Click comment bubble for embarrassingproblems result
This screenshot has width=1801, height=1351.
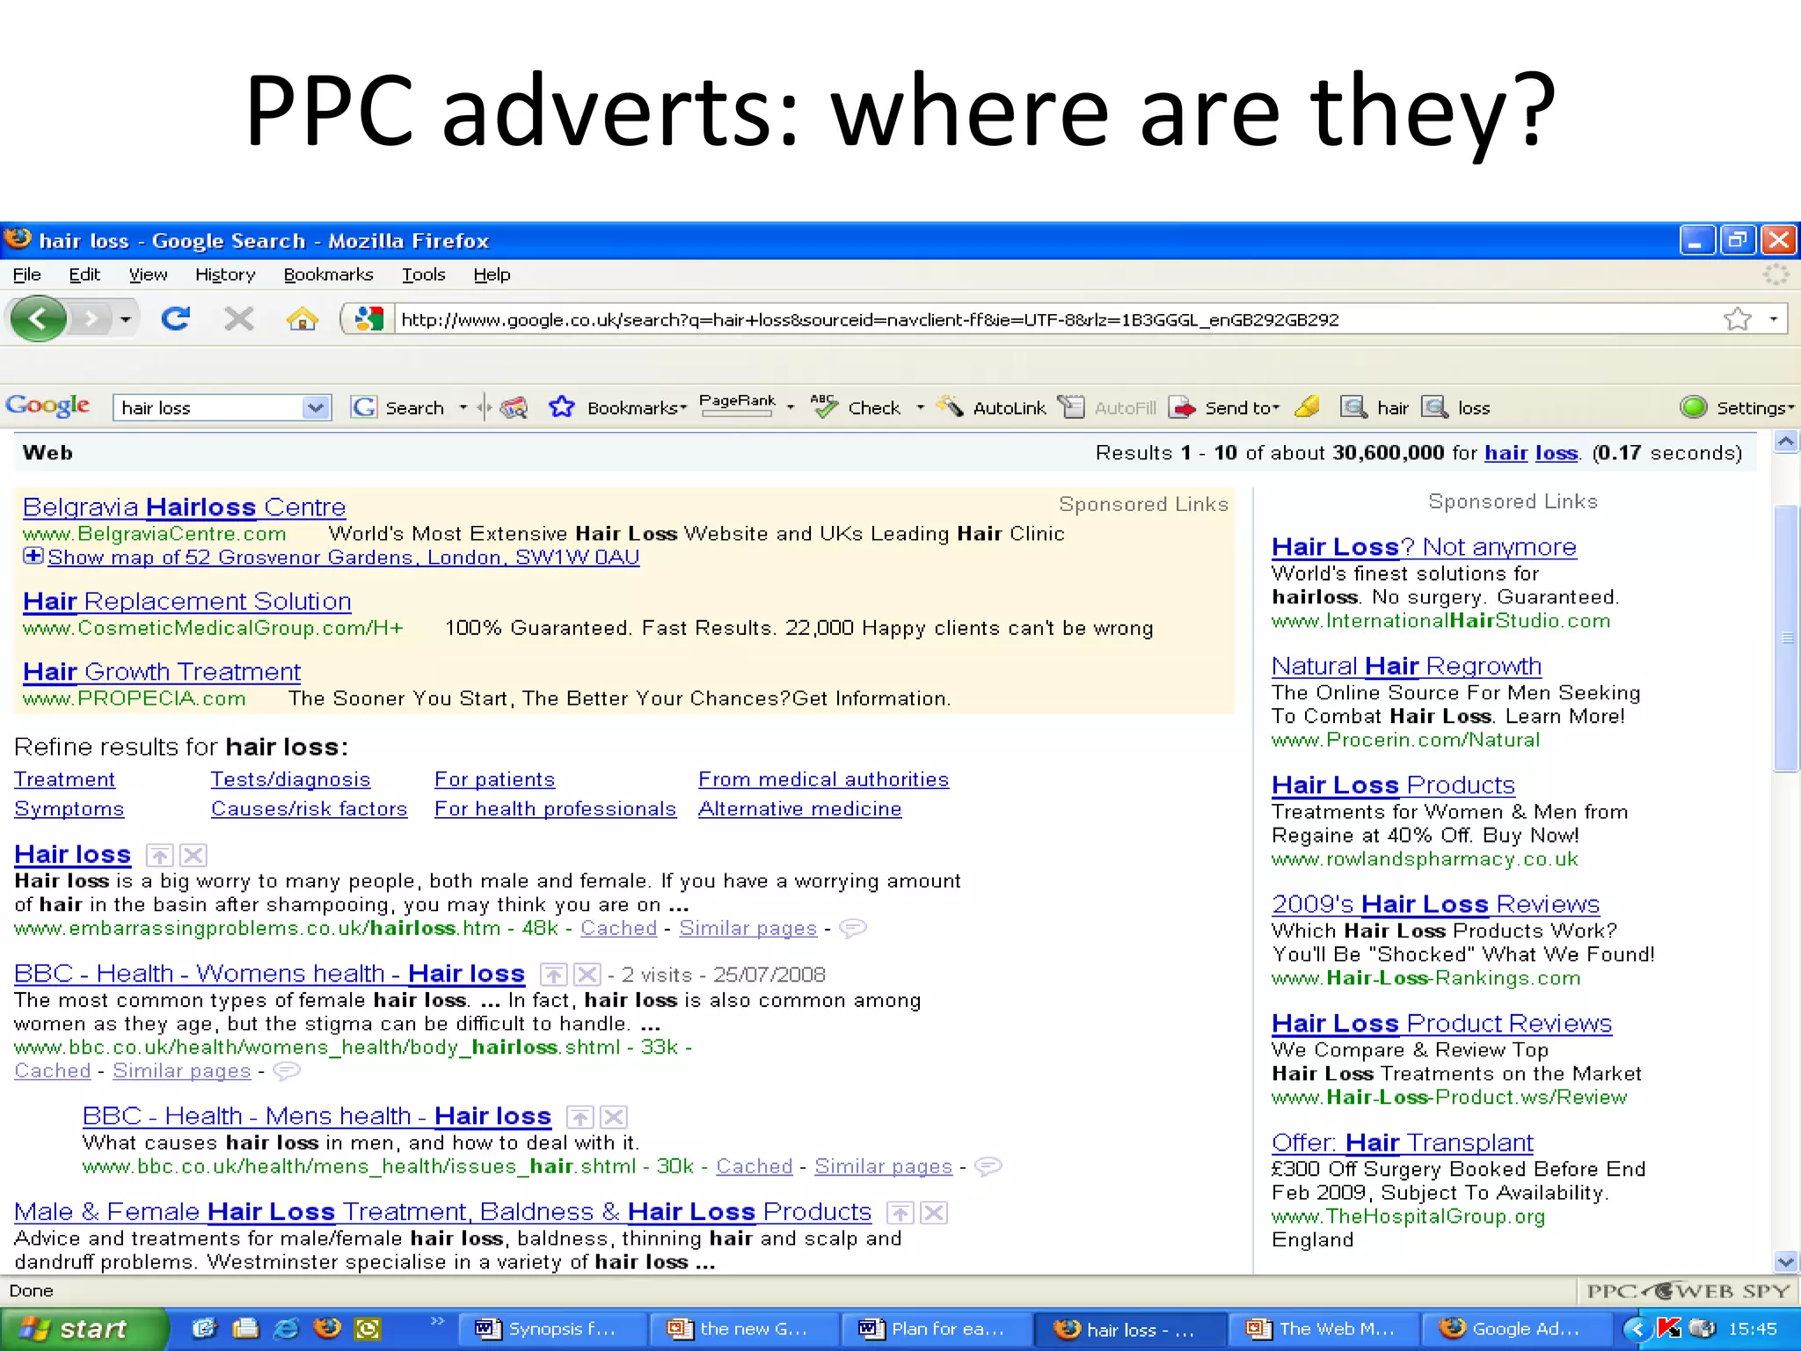[x=853, y=928]
